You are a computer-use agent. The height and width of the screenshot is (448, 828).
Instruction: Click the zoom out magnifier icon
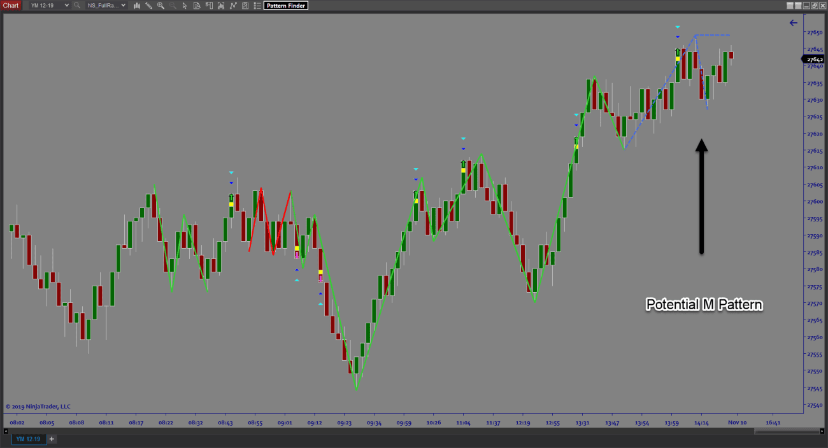pos(173,6)
